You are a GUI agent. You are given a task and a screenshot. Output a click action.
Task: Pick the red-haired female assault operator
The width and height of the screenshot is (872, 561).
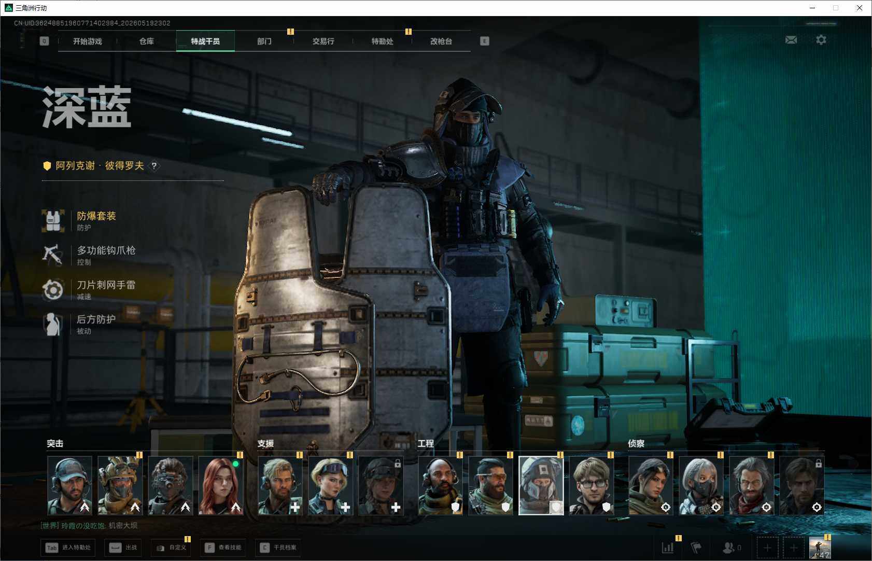(220, 485)
